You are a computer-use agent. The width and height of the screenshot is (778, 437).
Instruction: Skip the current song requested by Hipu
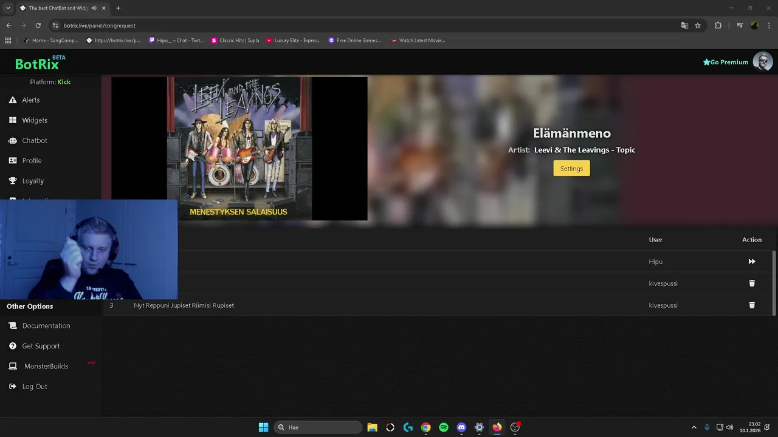(x=752, y=262)
